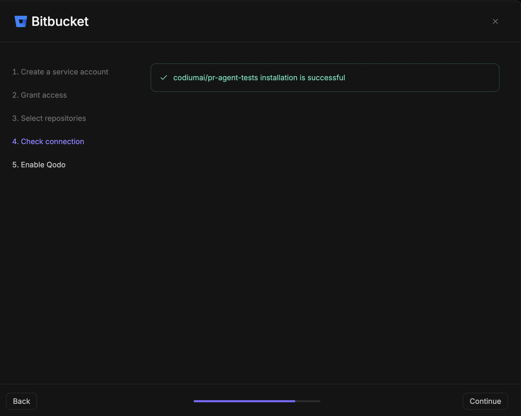This screenshot has height=416, width=521.
Task: Click the Bitbucket bucket logo icon
Action: click(x=21, y=21)
